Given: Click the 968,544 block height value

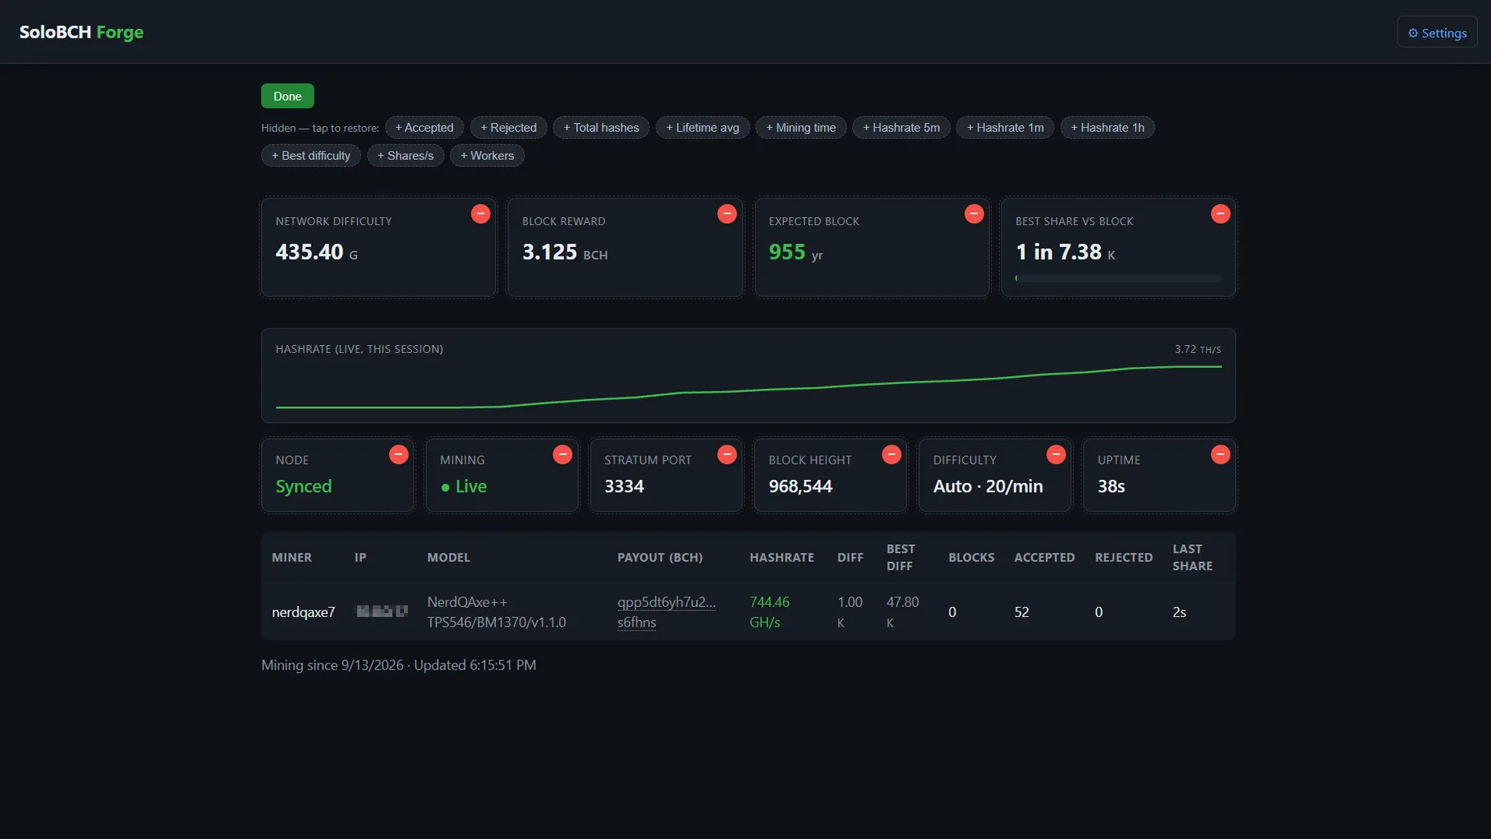Looking at the screenshot, I should [800, 486].
